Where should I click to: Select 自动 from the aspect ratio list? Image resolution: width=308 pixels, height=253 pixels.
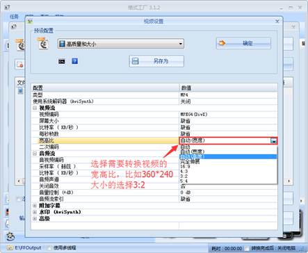228,147
